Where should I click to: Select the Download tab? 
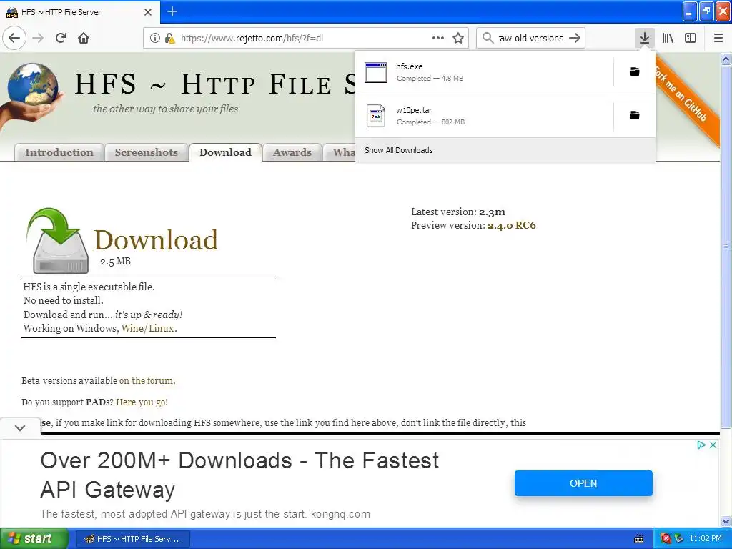225,152
